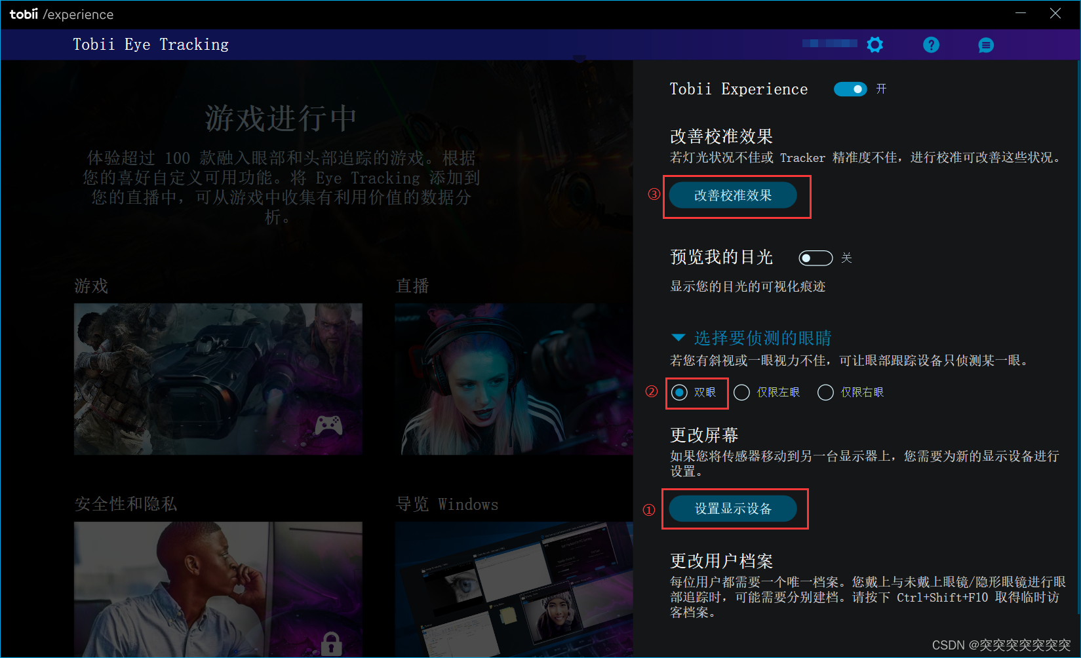1081x658 pixels.
Task: Click the 更改用户档案 heading
Action: (721, 561)
